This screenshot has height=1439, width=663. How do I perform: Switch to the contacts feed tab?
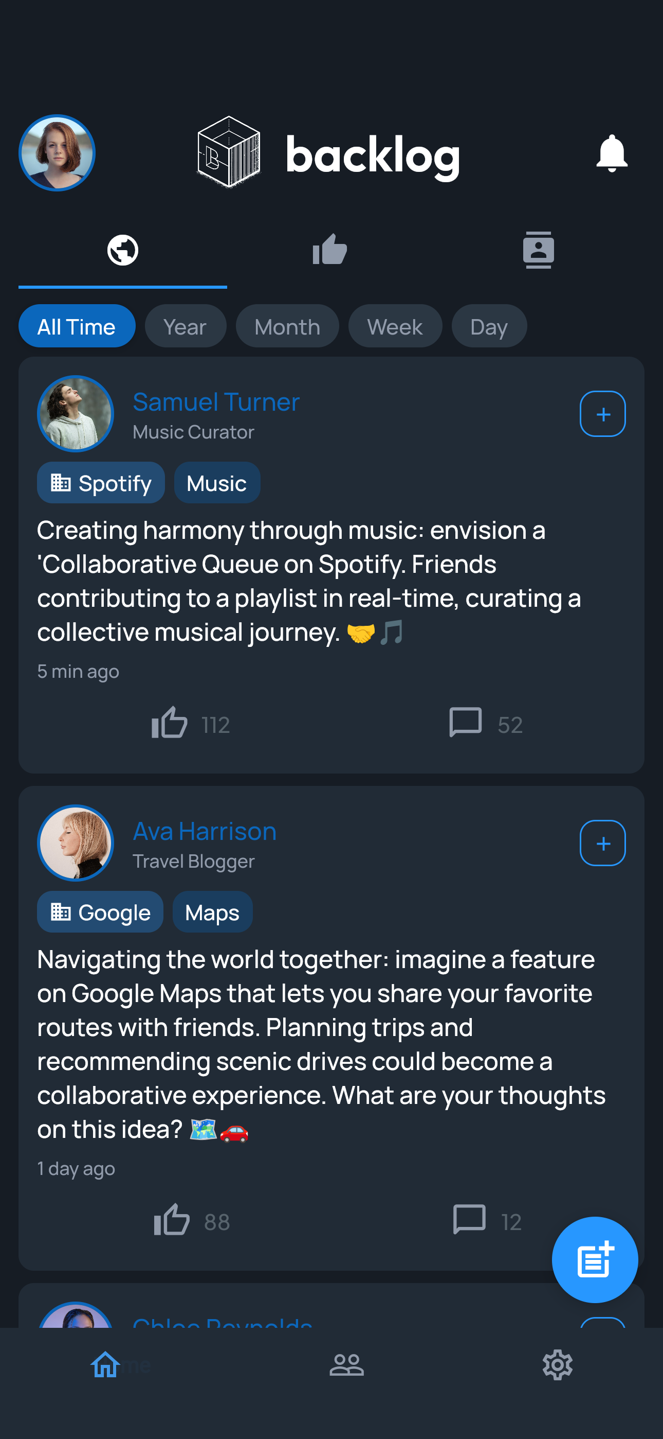click(538, 250)
